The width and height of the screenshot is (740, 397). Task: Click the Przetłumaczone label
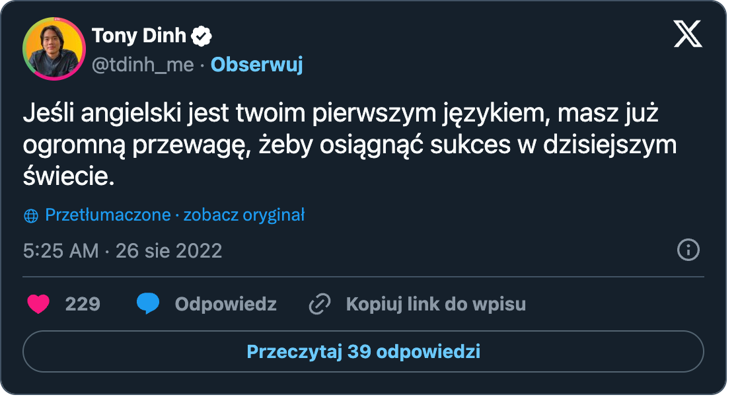(108, 215)
